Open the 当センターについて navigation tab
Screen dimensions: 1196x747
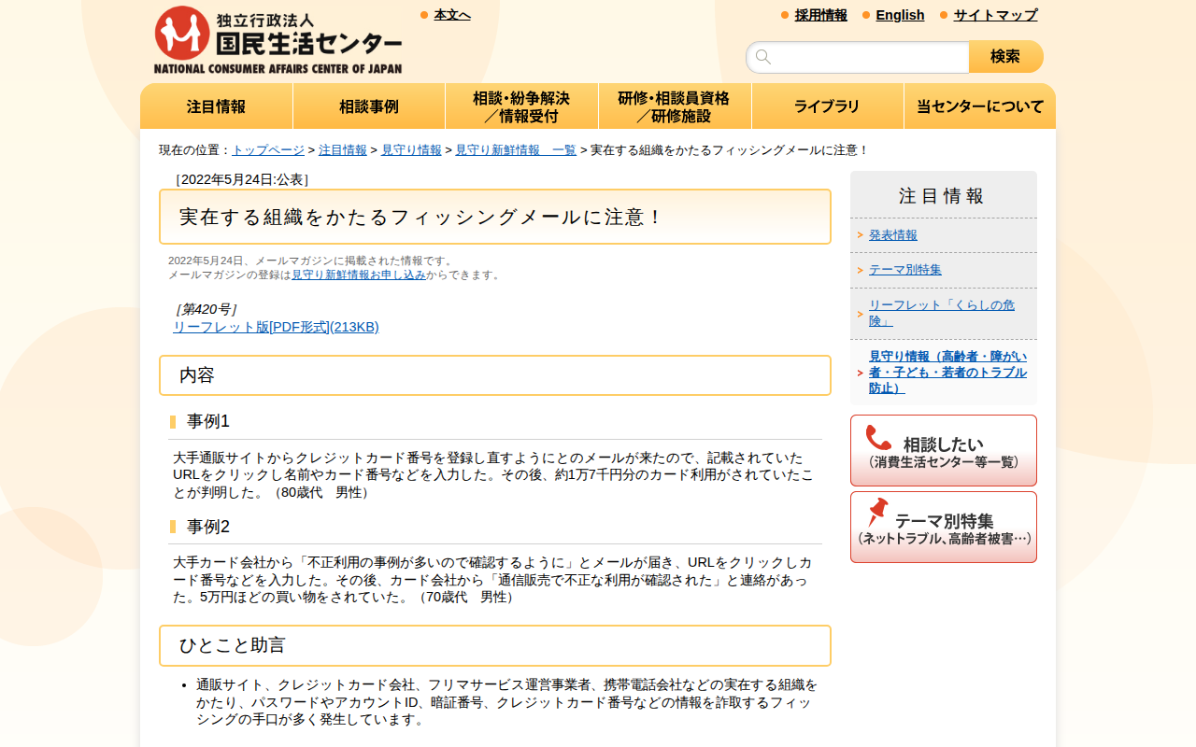point(979,106)
